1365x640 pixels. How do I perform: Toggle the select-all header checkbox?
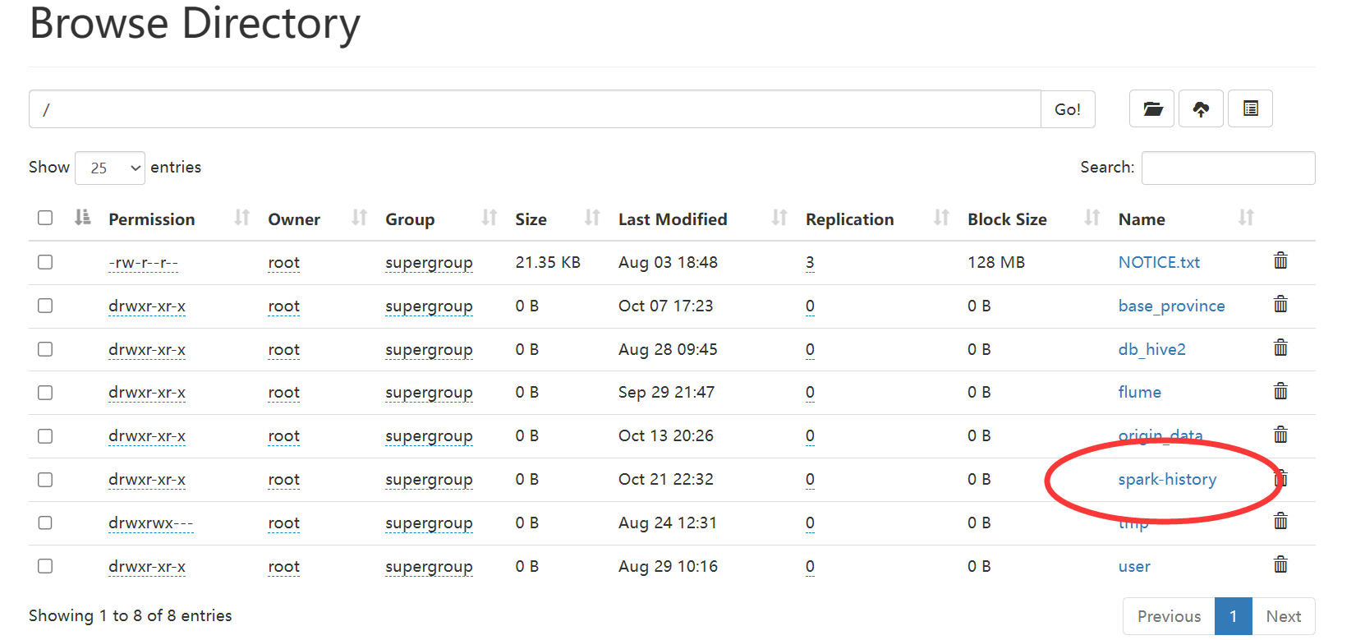coord(45,218)
